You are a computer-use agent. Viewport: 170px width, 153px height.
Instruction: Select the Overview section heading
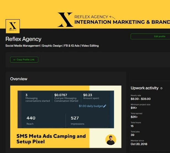coord(19,79)
